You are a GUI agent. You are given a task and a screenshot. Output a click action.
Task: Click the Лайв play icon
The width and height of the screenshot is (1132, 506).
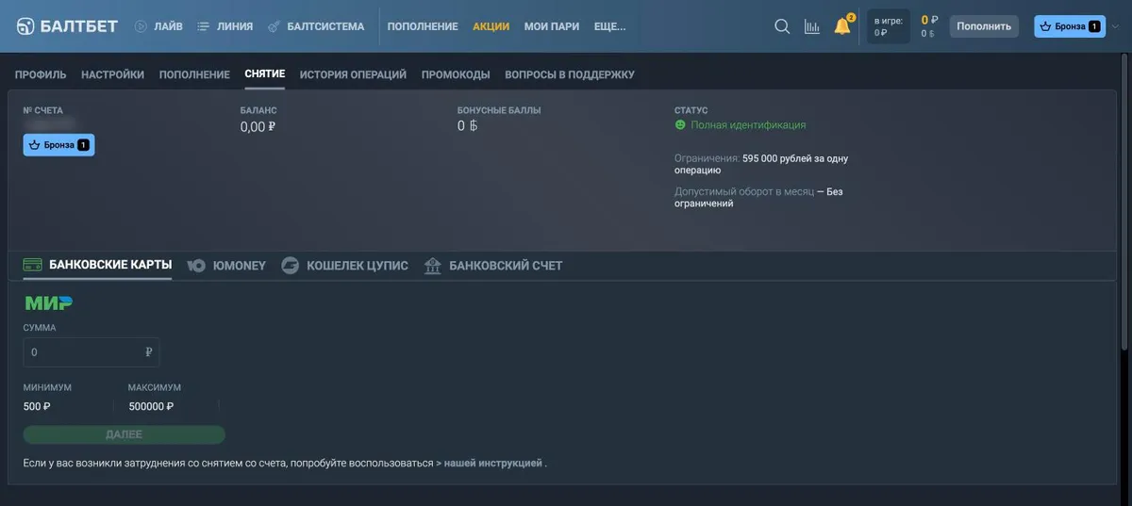(141, 26)
